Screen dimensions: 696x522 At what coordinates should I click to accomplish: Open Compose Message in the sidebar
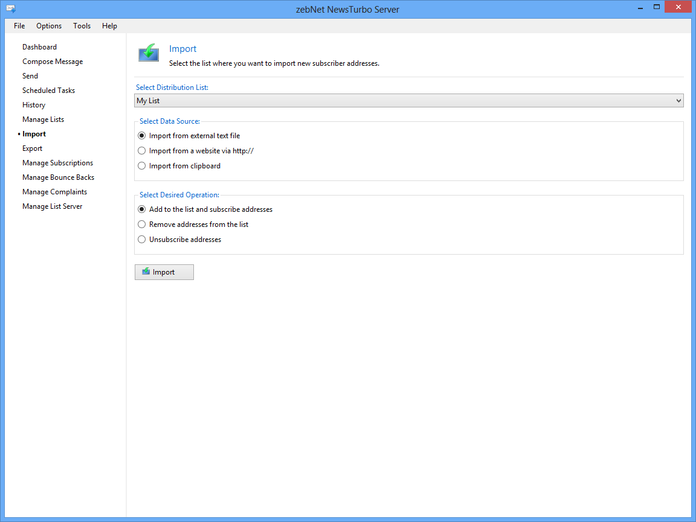click(x=53, y=62)
